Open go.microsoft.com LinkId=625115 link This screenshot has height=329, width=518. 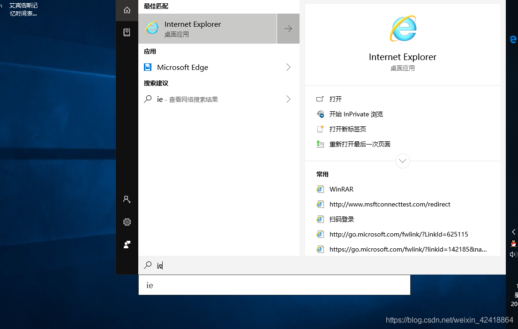pyautogui.click(x=399, y=234)
